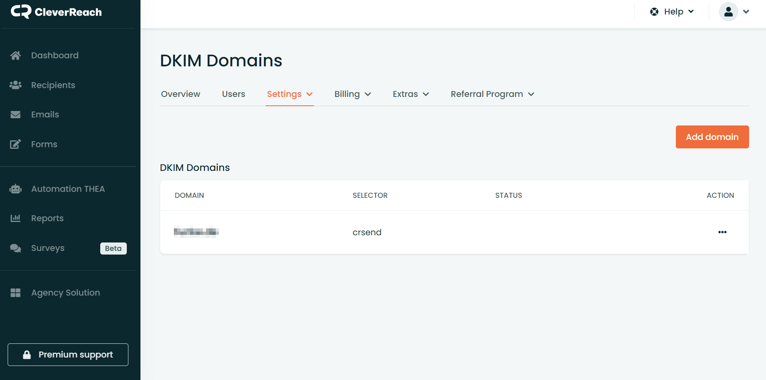This screenshot has height=380, width=766.
Task: Click the Recipients group icon
Action: [16, 85]
